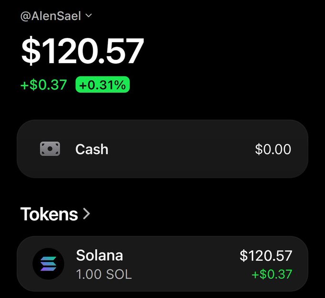This screenshot has width=325, height=298.
Task: Click the green +0.31% percentage badge
Action: tap(102, 85)
